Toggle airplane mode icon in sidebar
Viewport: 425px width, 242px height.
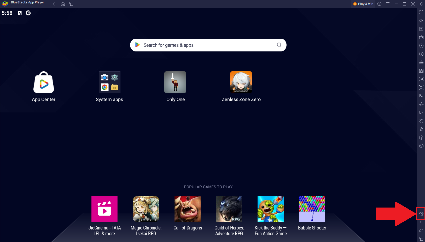coord(421,104)
